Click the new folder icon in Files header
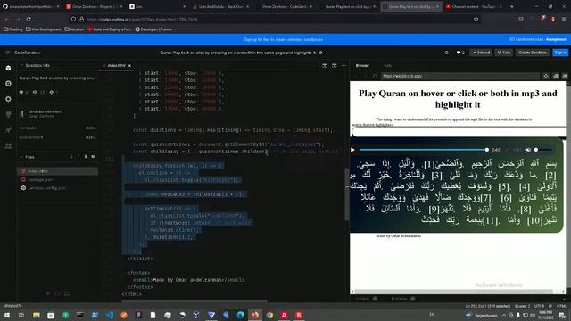 [93, 157]
